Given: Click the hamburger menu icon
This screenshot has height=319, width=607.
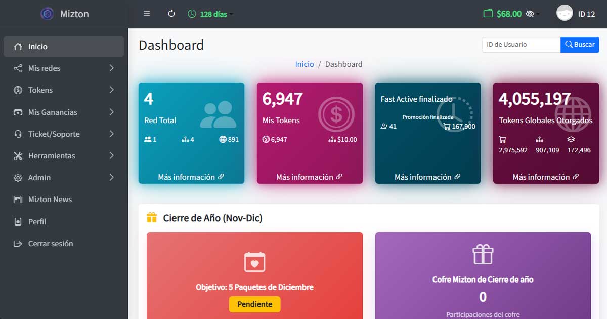Looking at the screenshot, I should pos(147,14).
